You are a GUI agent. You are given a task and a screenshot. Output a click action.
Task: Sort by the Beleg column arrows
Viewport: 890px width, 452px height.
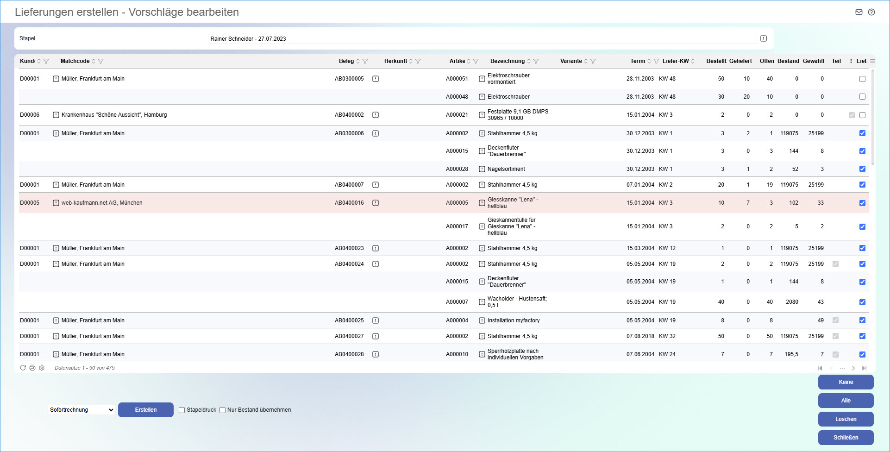click(358, 61)
